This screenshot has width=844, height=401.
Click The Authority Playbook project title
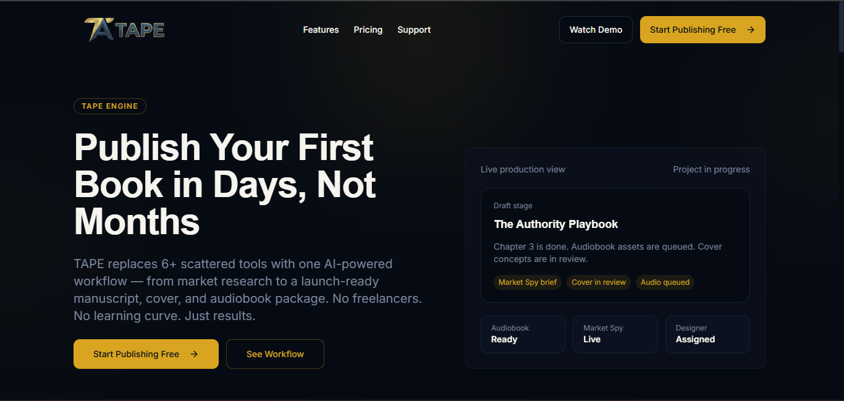[x=556, y=224]
